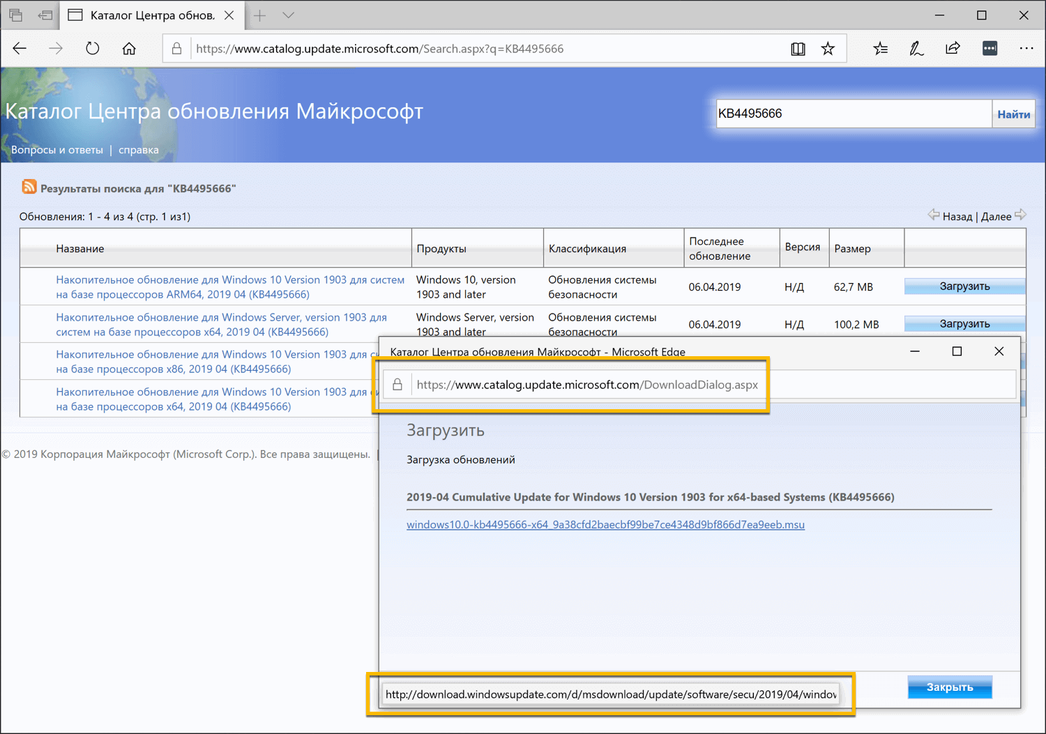Image resolution: width=1046 pixels, height=734 pixels.
Task: Click the RSS feed icon near search results
Action: pos(29,186)
